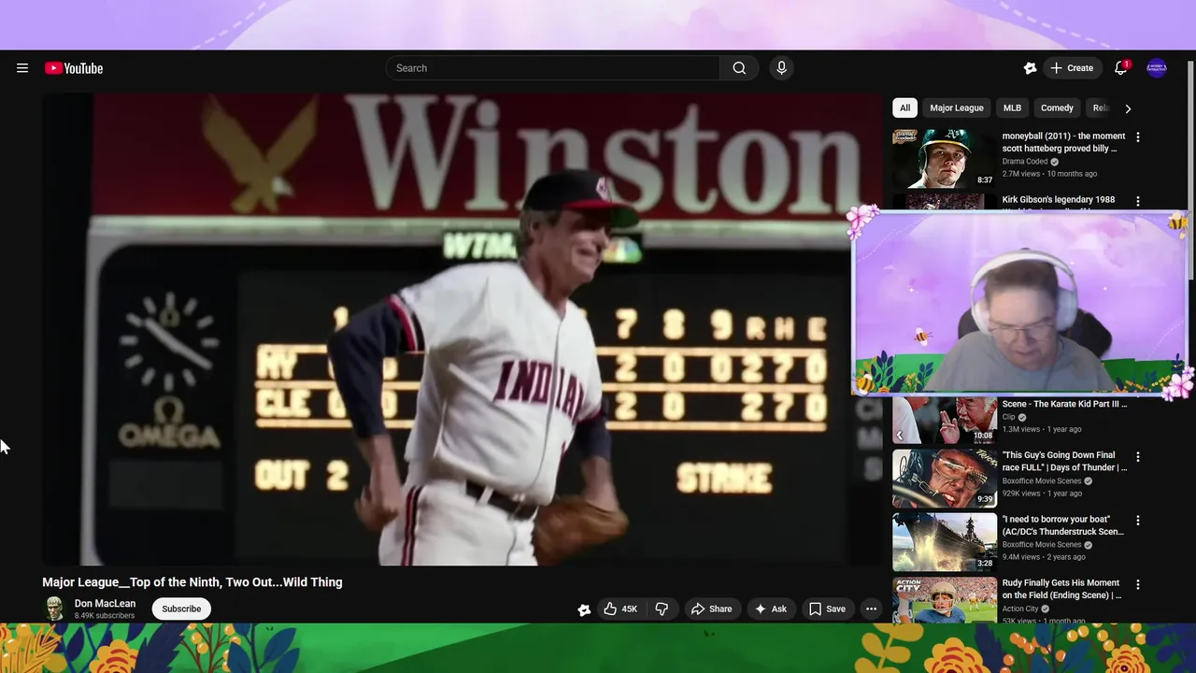This screenshot has height=673, width=1196.
Task: Visit Drama Coded channel
Action: coord(1025,162)
